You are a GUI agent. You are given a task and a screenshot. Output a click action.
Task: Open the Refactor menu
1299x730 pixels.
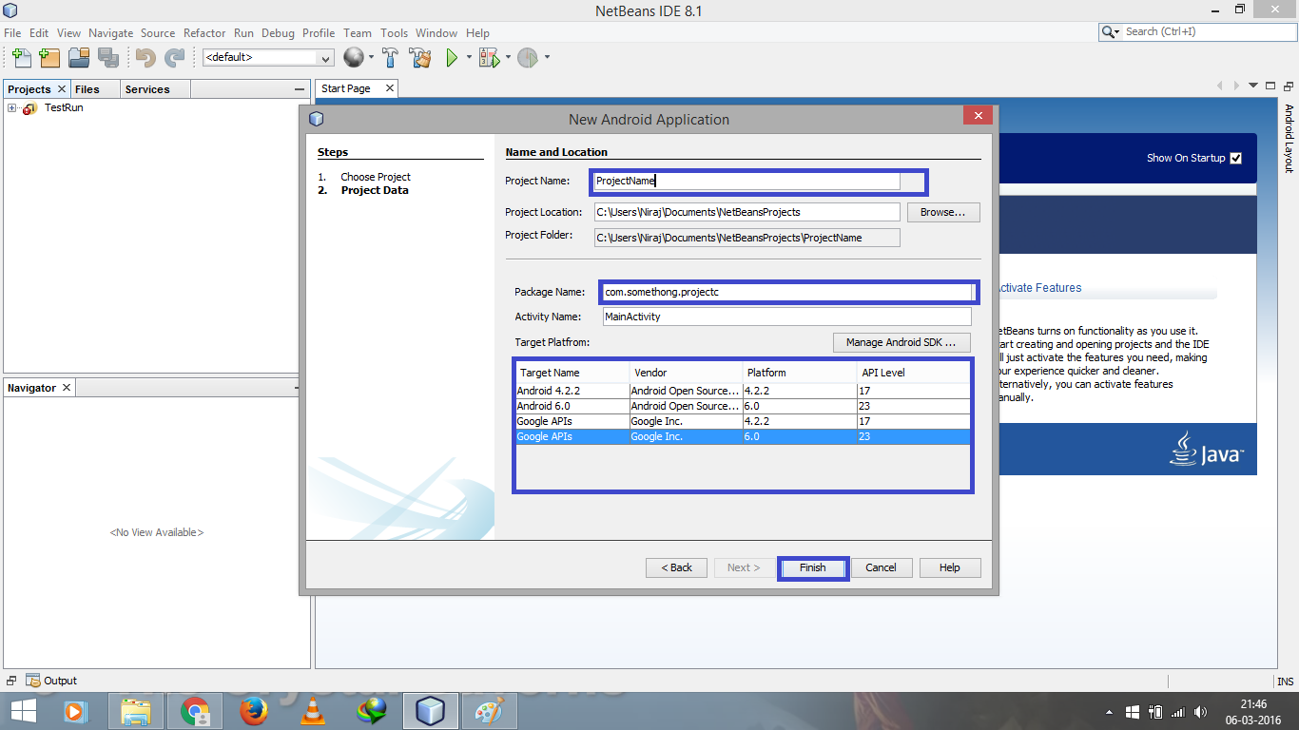pyautogui.click(x=204, y=32)
